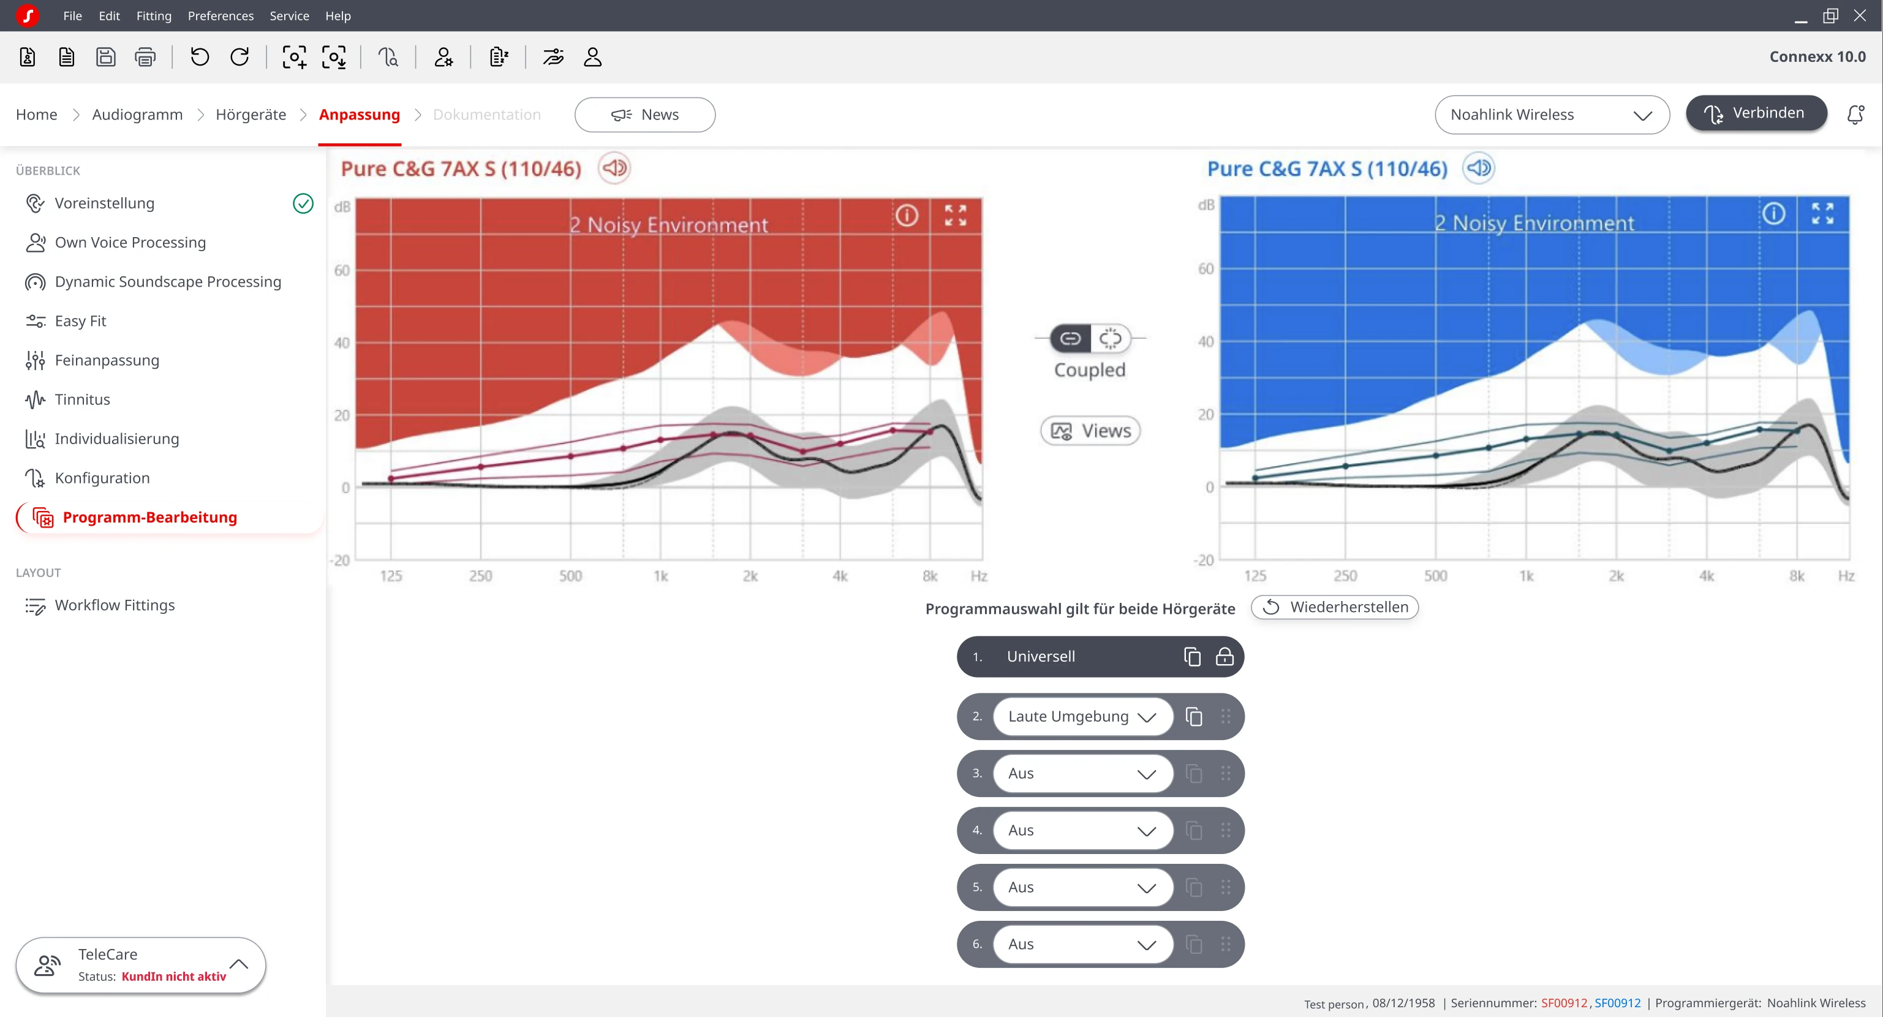Open the Fitting menu
Screen dimensions: 1883x1017
pos(154,15)
